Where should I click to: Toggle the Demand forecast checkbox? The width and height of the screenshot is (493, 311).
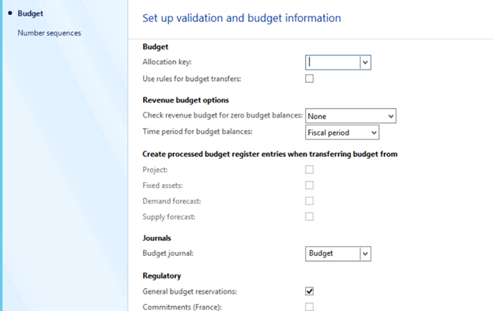click(x=310, y=201)
